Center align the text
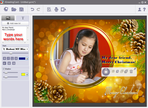 [x=9, y=63]
